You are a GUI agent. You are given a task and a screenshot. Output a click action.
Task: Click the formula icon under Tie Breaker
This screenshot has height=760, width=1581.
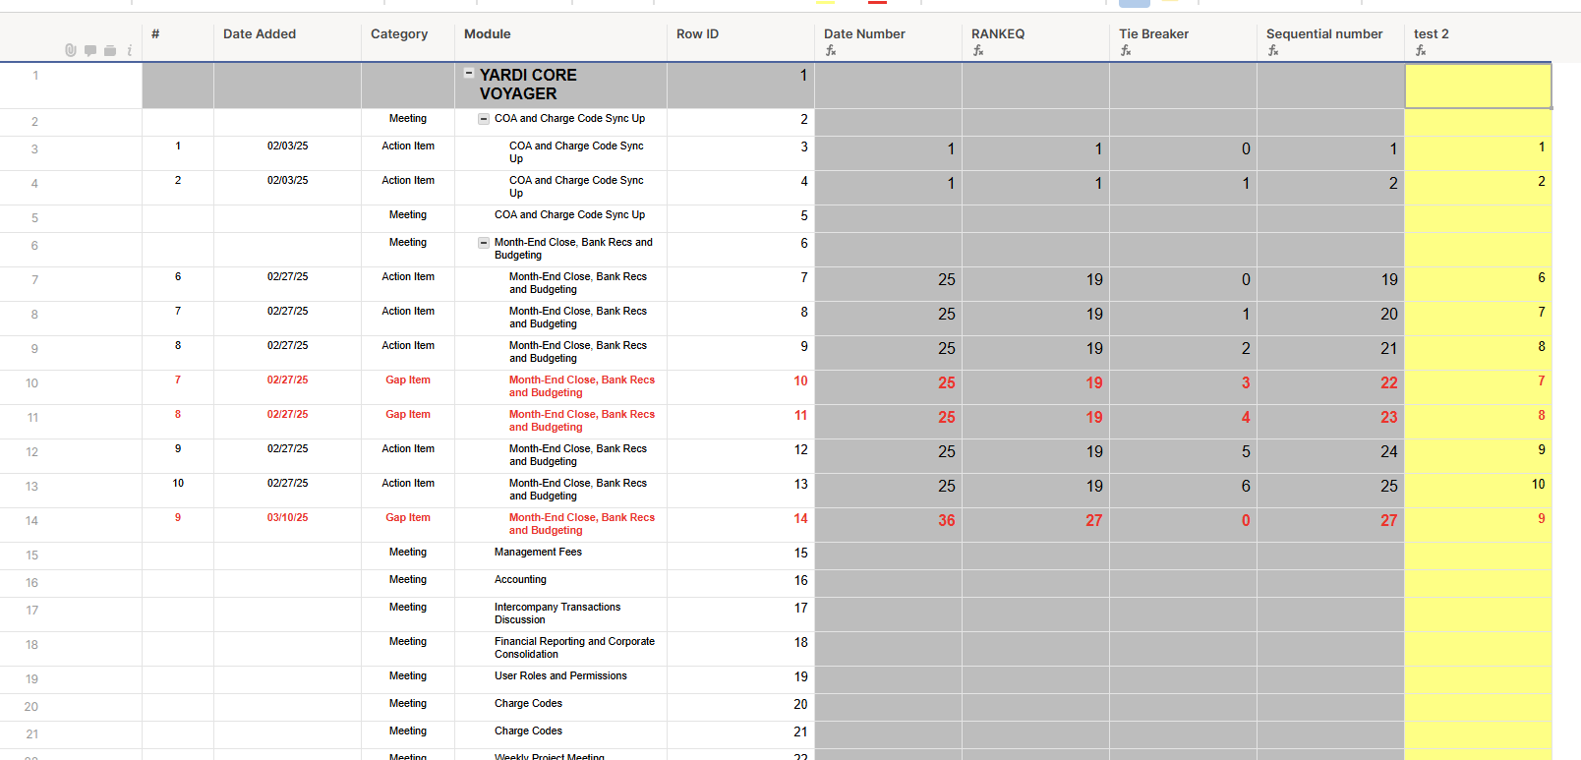pyautogui.click(x=1126, y=50)
